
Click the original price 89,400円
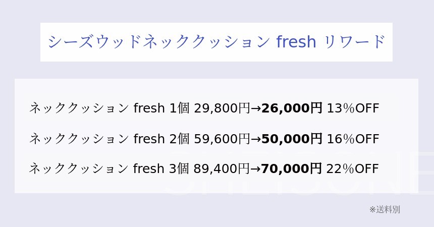point(222,168)
